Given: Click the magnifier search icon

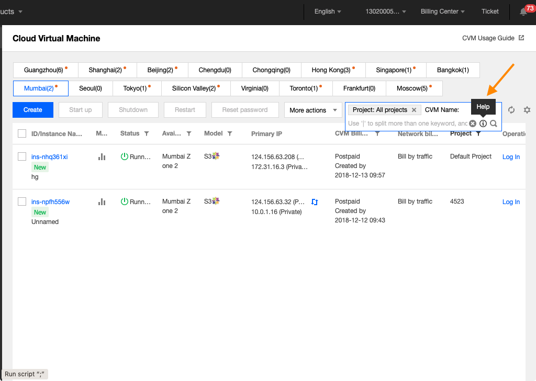Looking at the screenshot, I should click(493, 124).
